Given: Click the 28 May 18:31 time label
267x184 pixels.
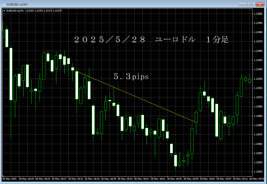Looking at the screenshot, I should point(76,179).
